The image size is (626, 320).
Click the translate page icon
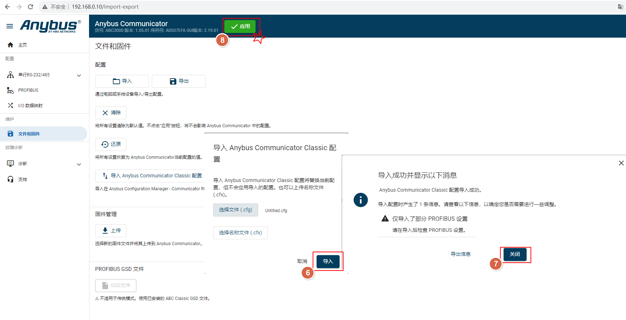click(620, 7)
